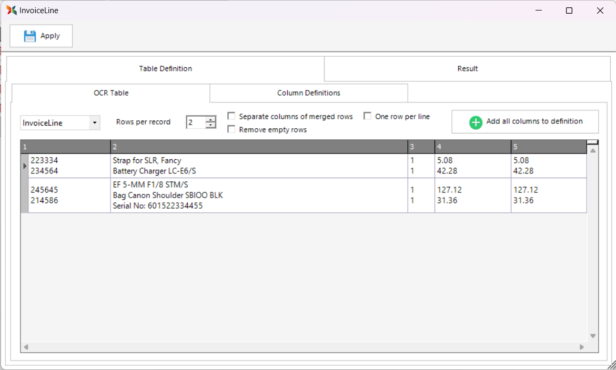Image resolution: width=616 pixels, height=370 pixels.
Task: Check the Remove empty rows option
Action: click(231, 129)
